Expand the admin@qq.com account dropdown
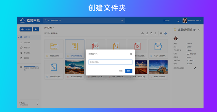Image resolution: width=217 pixels, height=112 pixels. pos(194,20)
